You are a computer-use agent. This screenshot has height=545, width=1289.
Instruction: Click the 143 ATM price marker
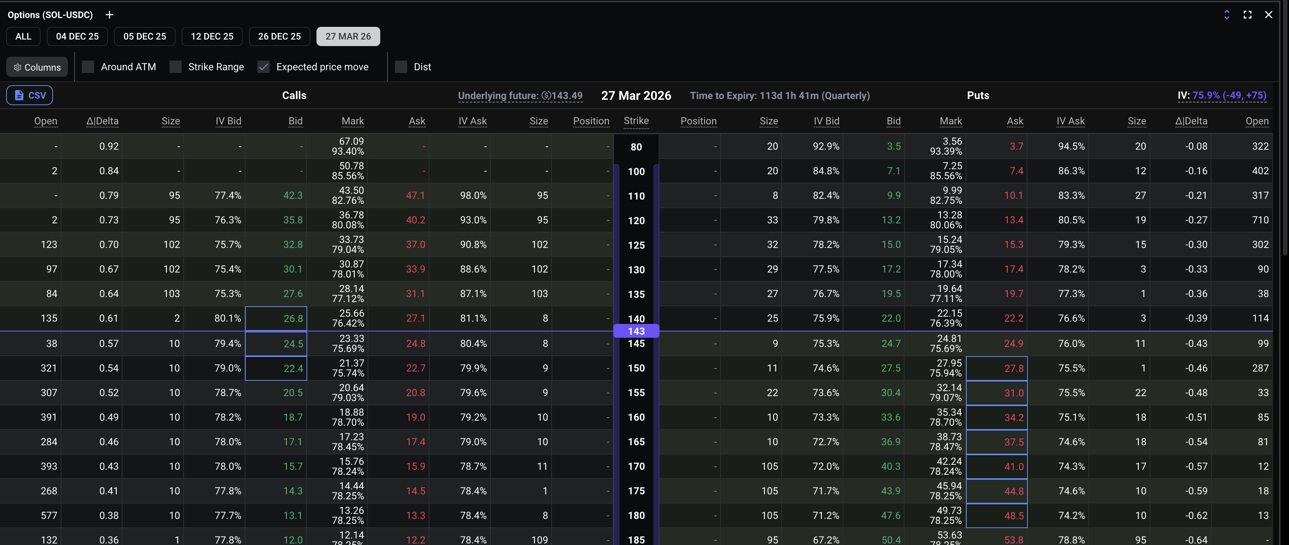pyautogui.click(x=636, y=331)
